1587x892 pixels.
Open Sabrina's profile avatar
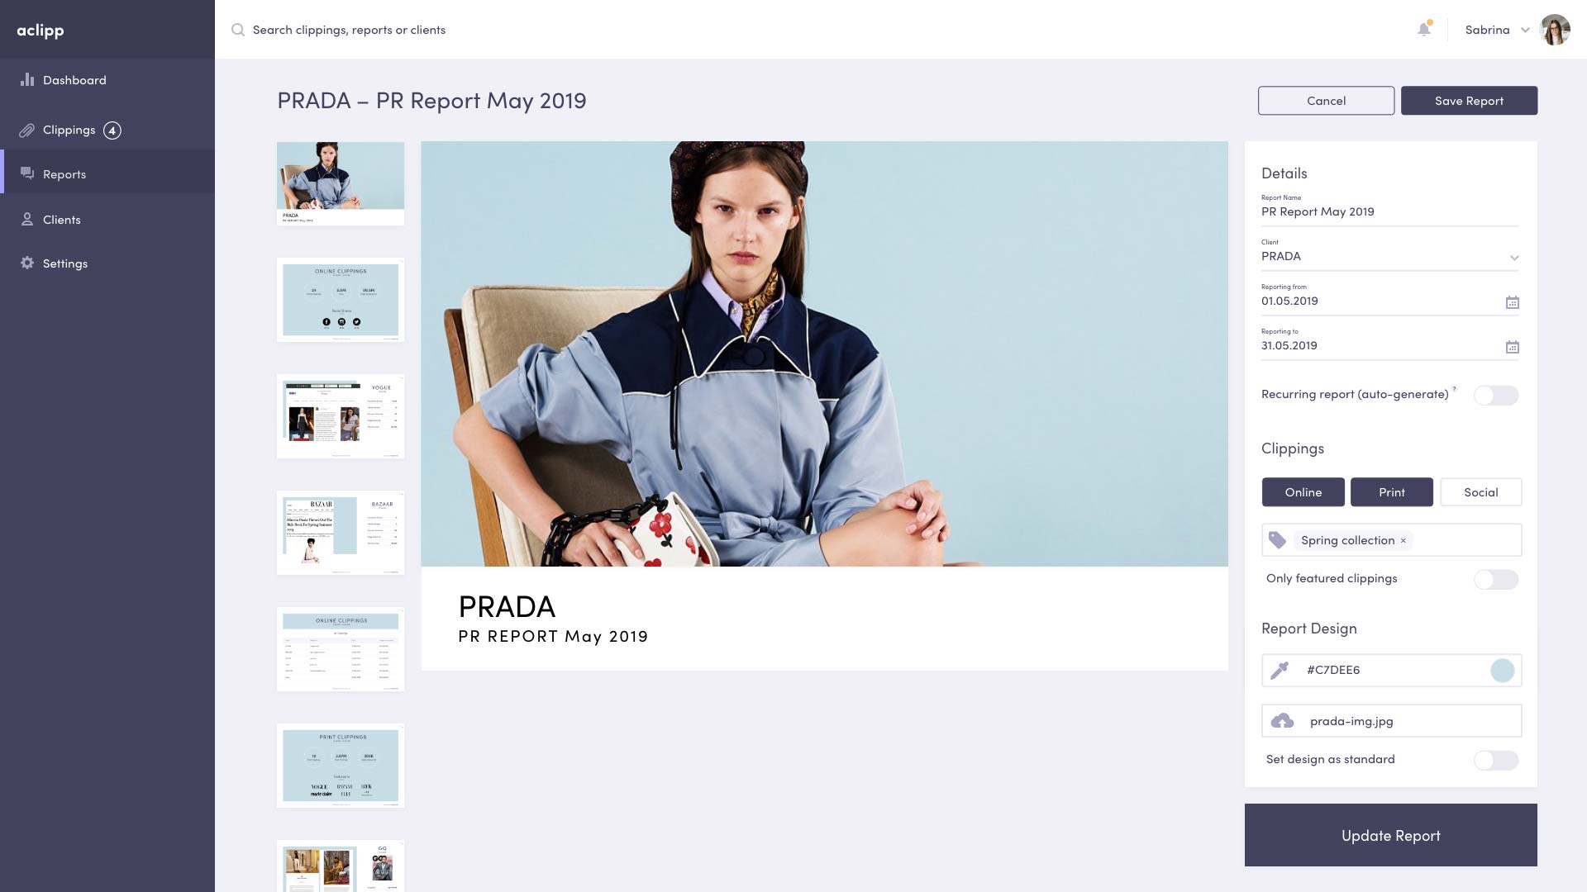click(1555, 30)
